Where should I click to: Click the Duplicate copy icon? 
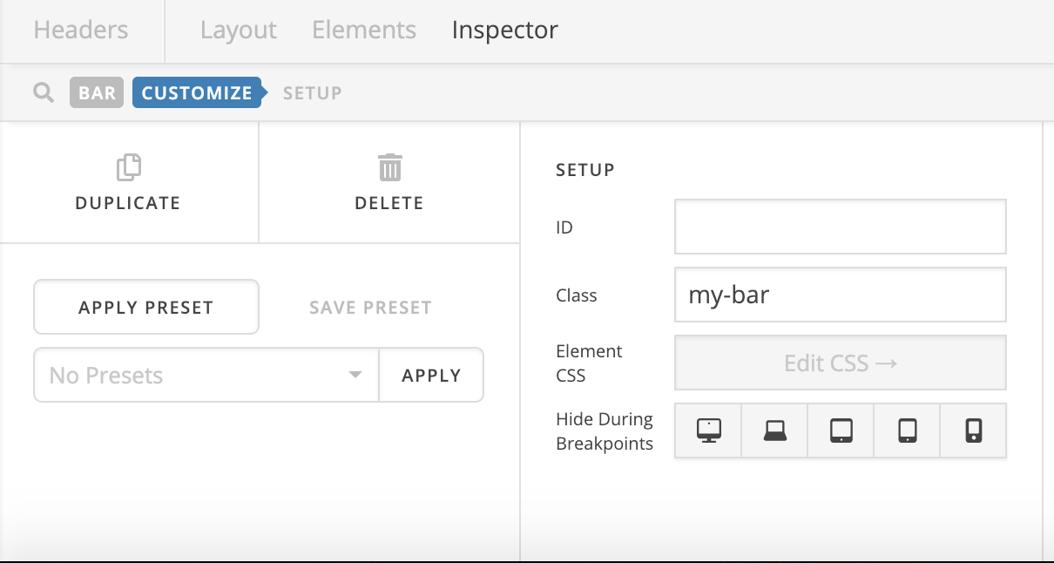tap(128, 166)
